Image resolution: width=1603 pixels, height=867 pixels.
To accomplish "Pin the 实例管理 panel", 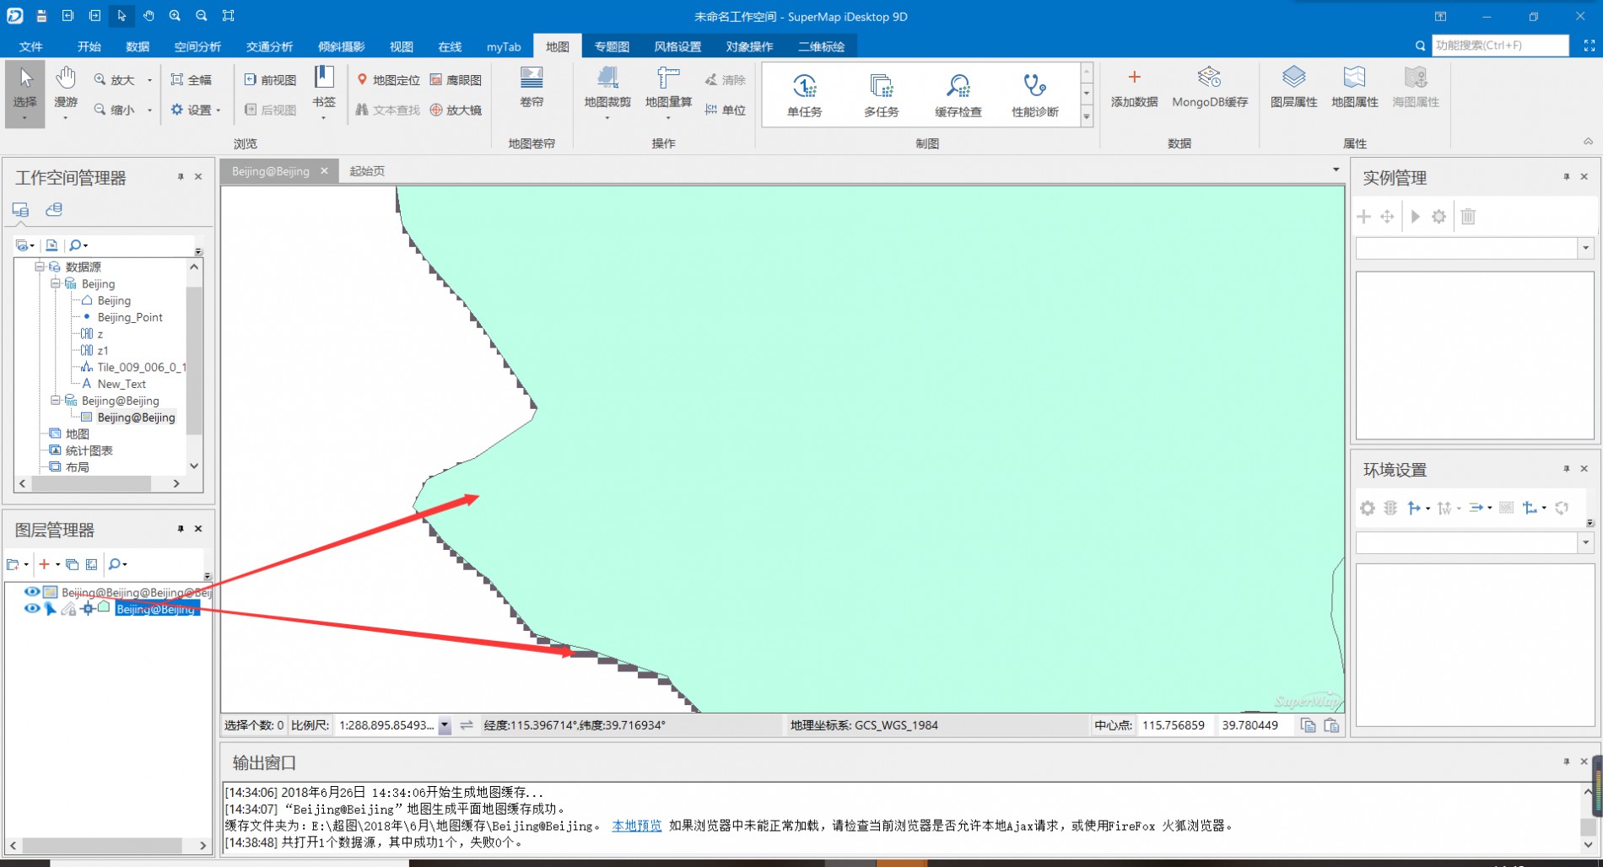I will click(1566, 177).
